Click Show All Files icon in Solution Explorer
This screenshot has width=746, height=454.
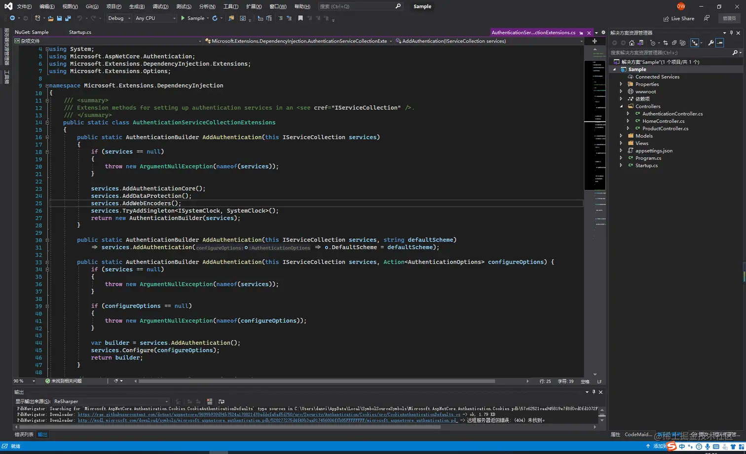coord(683,43)
